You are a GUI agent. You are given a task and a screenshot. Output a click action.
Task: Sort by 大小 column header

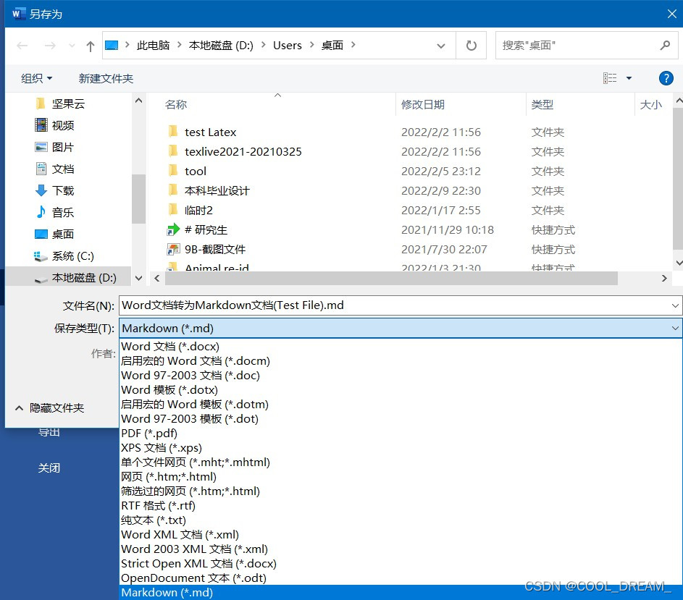pyautogui.click(x=650, y=104)
